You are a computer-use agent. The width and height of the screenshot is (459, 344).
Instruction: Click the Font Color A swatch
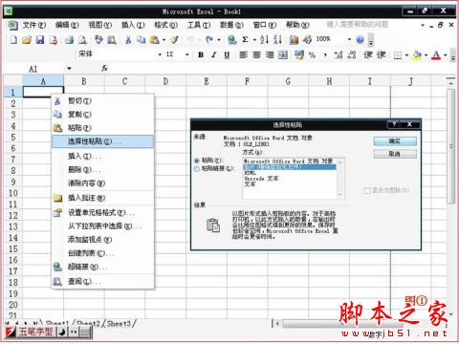click(436, 55)
